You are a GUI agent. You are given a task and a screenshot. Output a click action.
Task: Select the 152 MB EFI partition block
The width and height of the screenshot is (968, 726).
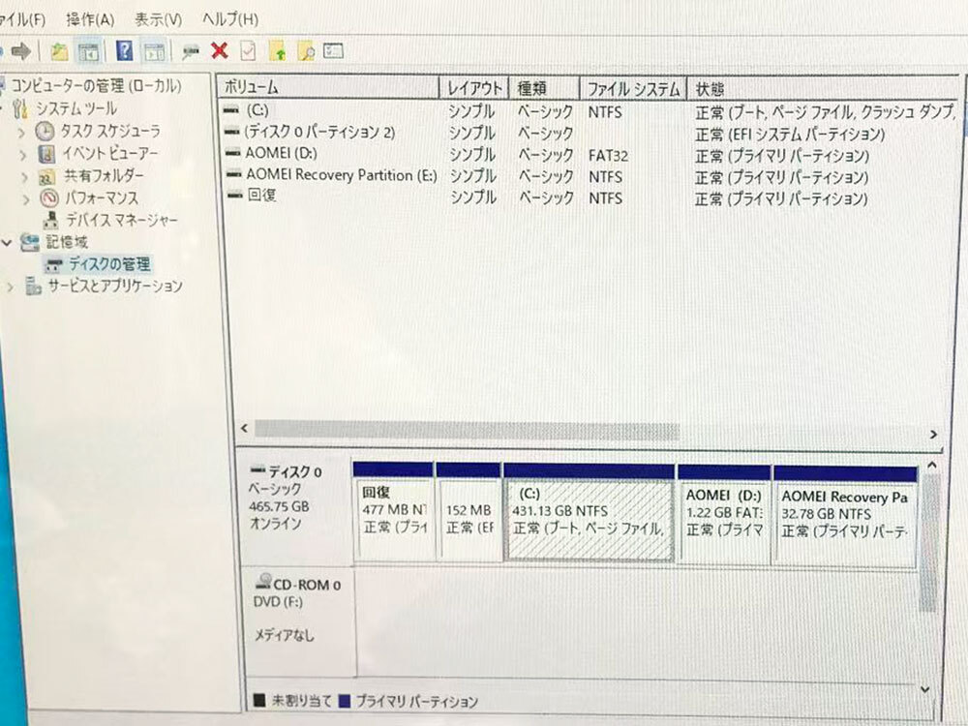click(x=469, y=512)
